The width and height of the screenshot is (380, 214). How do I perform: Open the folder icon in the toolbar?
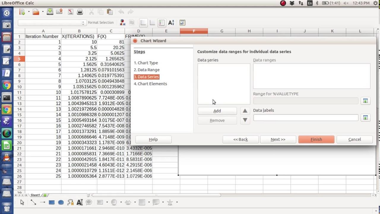(x=36, y=12)
